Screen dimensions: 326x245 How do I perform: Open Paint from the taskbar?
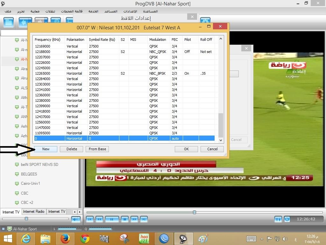(x=203, y=239)
